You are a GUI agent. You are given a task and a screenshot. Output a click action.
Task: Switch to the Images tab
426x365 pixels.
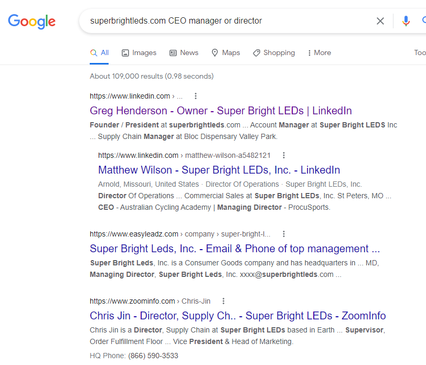139,52
